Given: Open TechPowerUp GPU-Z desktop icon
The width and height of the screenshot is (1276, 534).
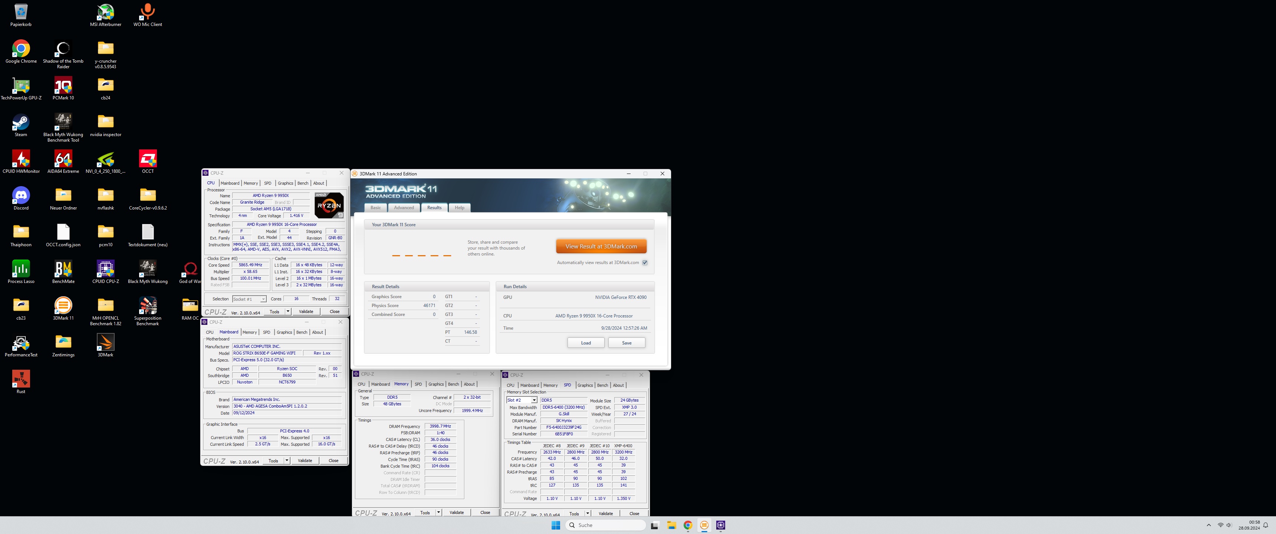Looking at the screenshot, I should pyautogui.click(x=21, y=88).
